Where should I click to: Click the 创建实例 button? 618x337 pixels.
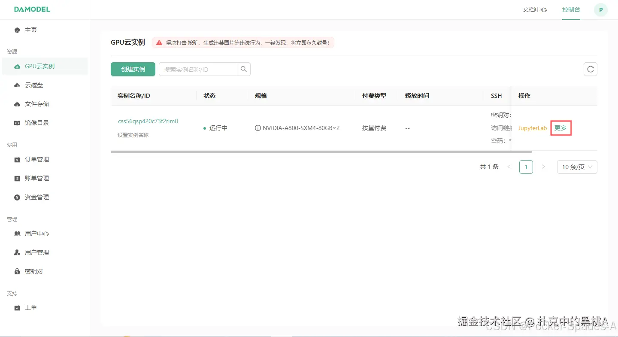click(x=133, y=69)
